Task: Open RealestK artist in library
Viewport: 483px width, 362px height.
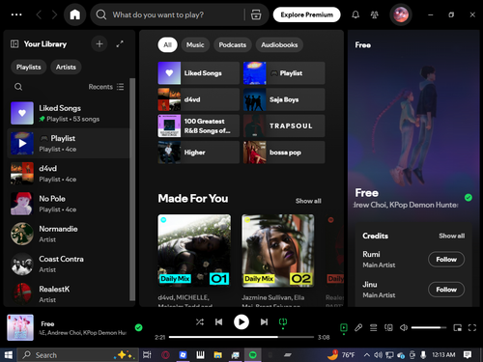Action: point(69,293)
